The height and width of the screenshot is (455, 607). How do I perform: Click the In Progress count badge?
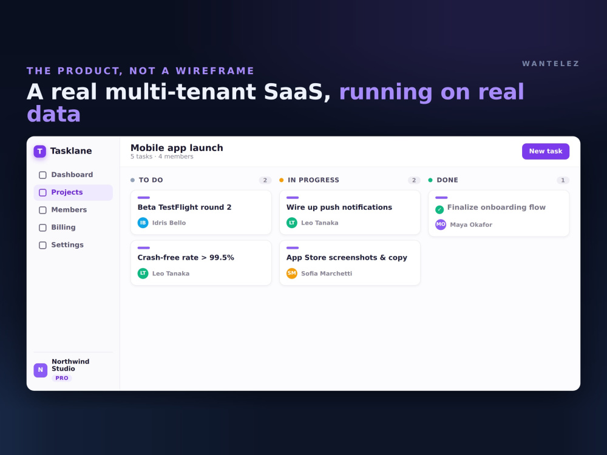(x=414, y=180)
